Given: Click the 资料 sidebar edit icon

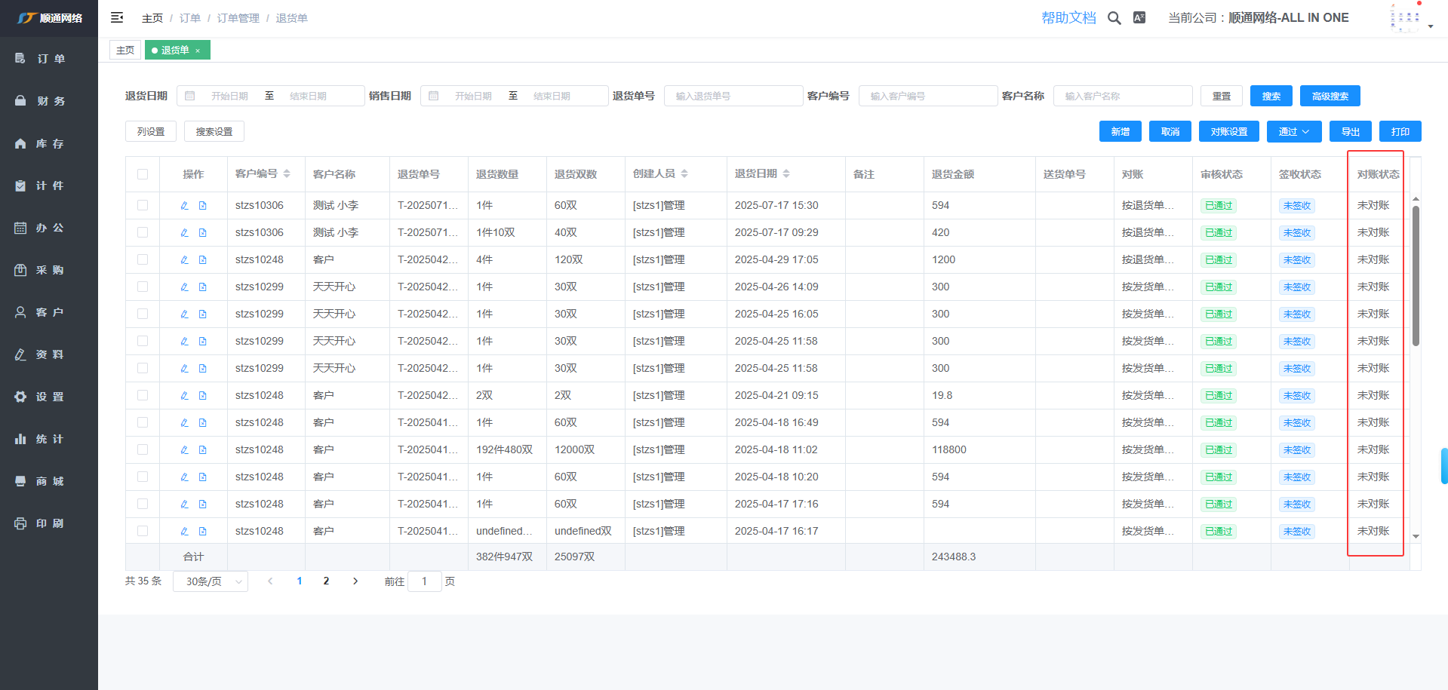Looking at the screenshot, I should [20, 354].
